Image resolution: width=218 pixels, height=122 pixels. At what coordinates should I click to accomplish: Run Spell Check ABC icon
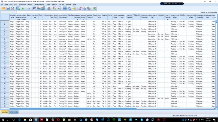pyautogui.click(x=94, y=8)
